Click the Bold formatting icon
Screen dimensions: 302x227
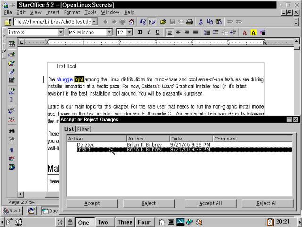140,32
